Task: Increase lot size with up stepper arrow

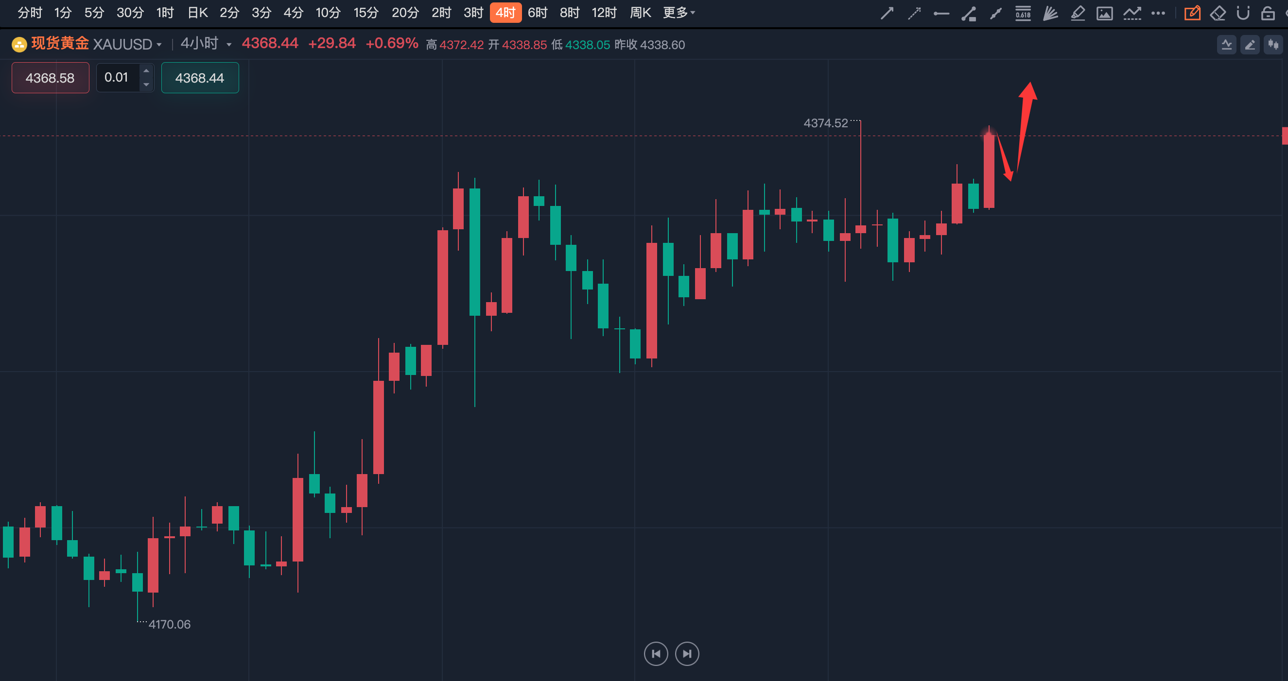Action: 146,71
